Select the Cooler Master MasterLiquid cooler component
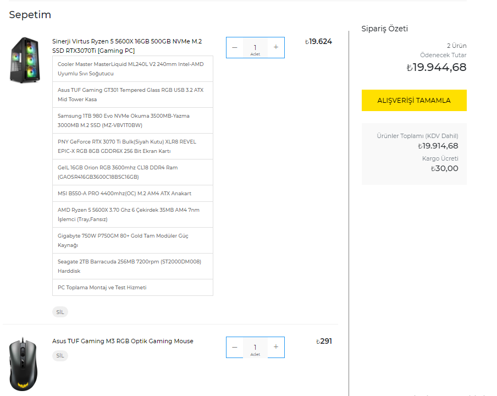The width and height of the screenshot is (497, 396). (x=132, y=69)
